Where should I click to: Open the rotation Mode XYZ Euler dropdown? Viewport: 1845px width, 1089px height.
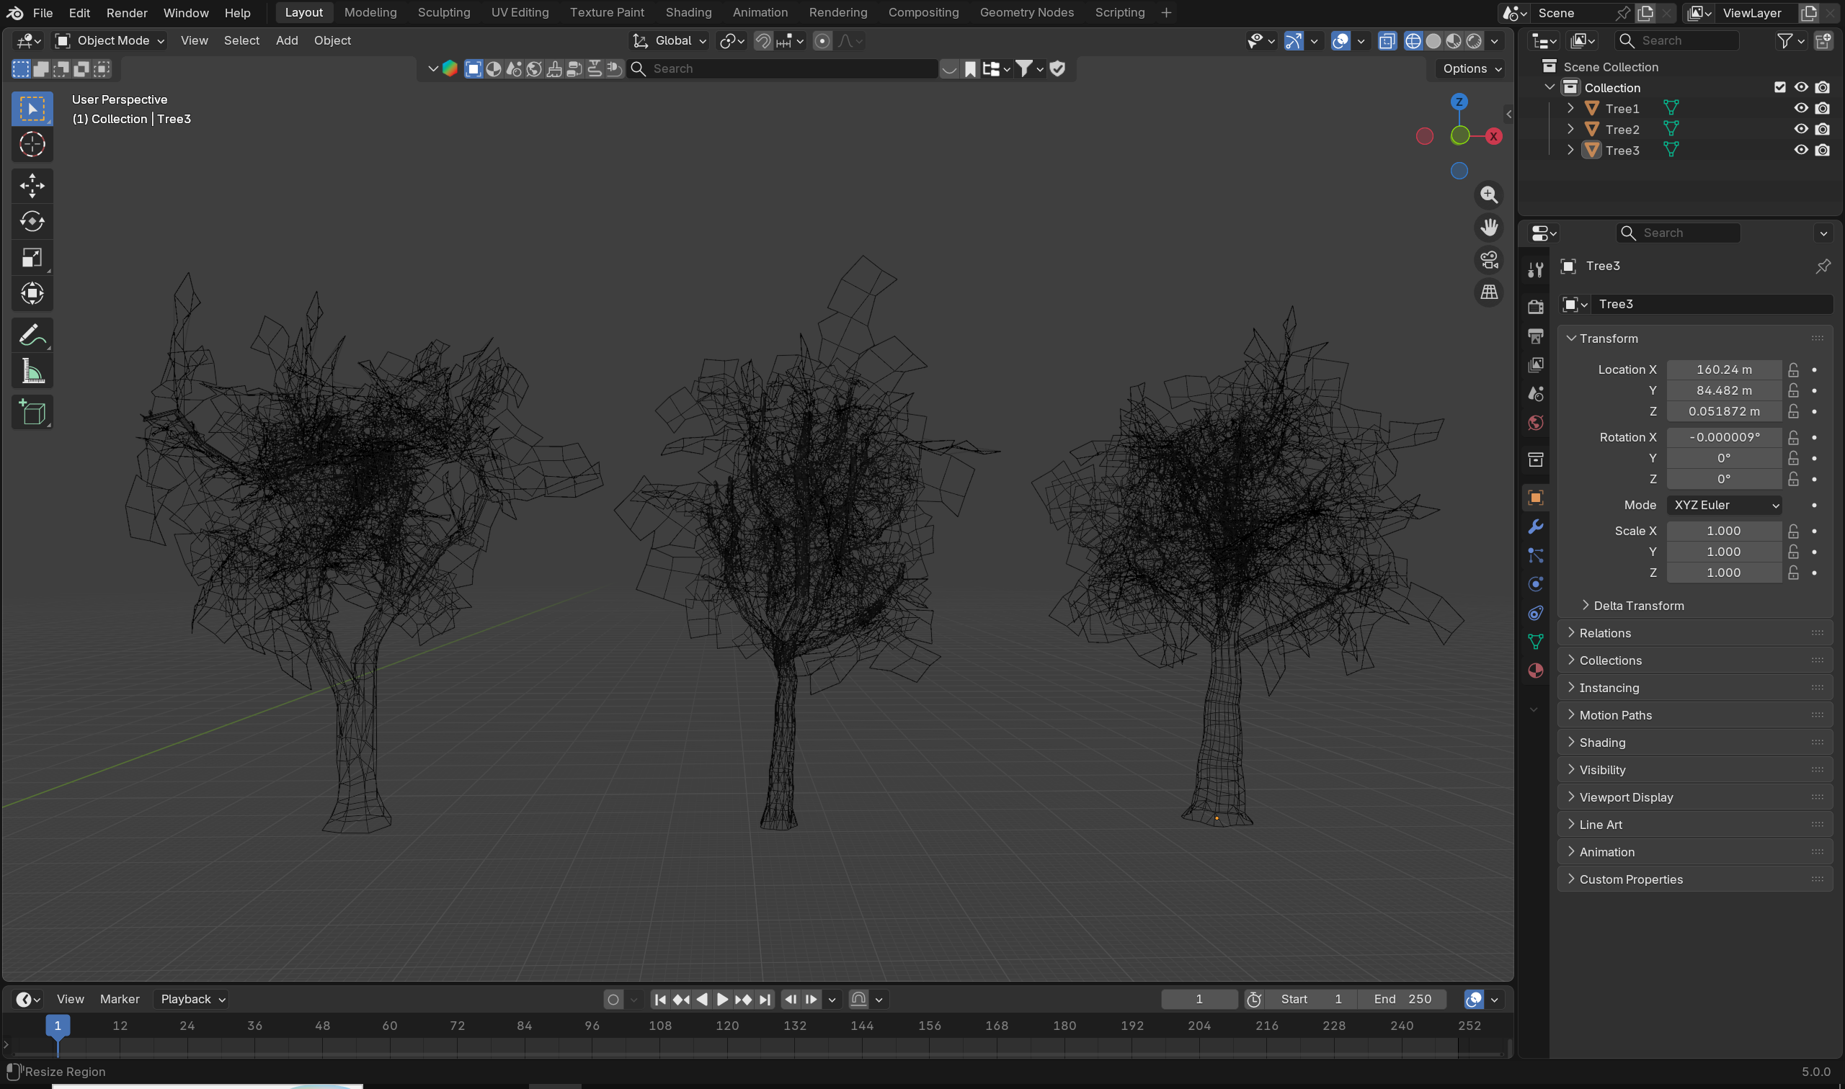(x=1724, y=506)
